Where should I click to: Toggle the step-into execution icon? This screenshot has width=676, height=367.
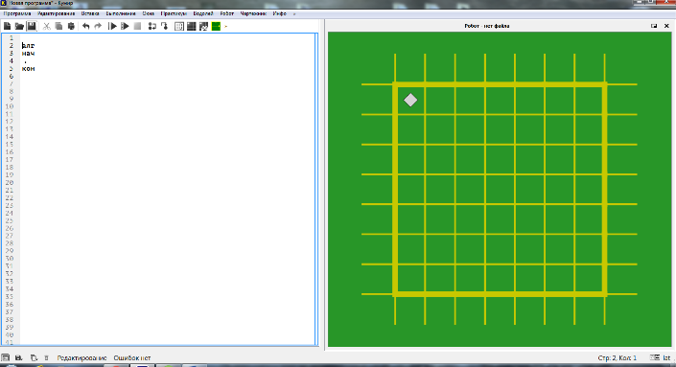(x=164, y=26)
